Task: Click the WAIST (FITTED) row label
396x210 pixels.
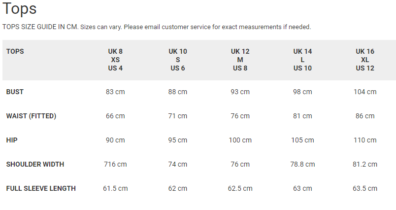Action: (x=31, y=116)
